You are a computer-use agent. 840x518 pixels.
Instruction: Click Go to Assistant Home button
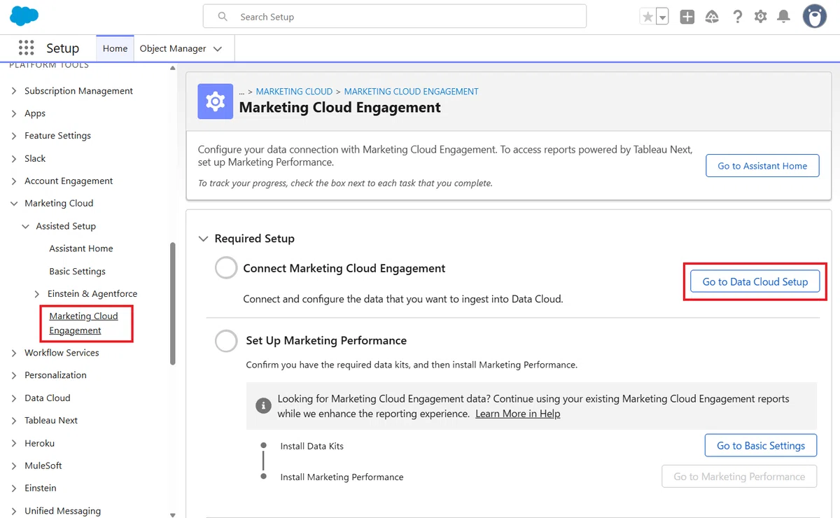762,166
